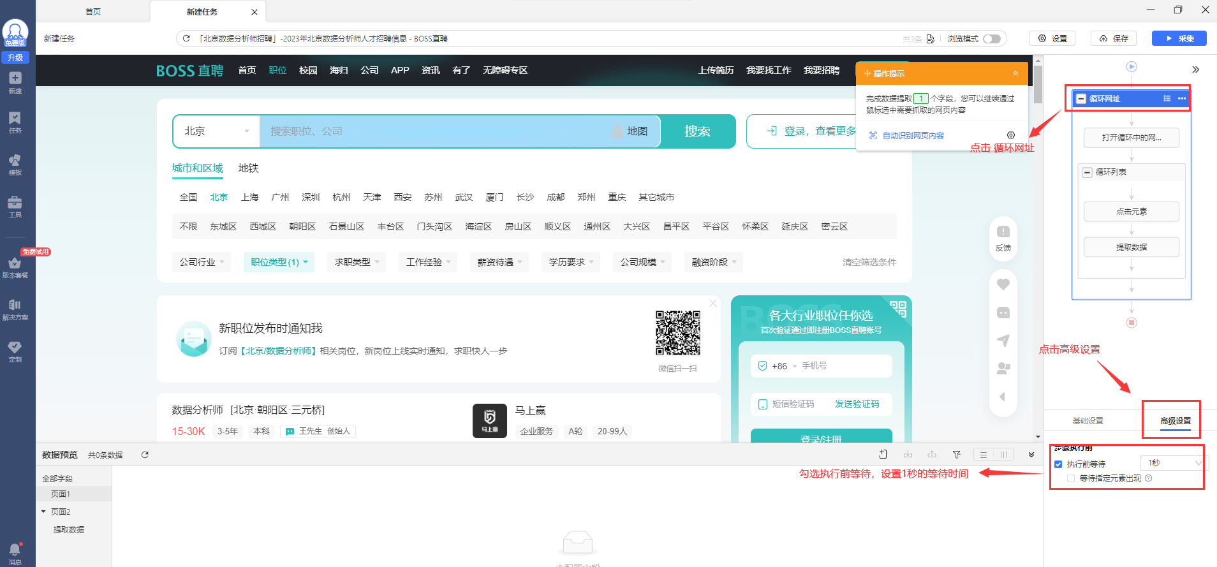This screenshot has height=567, width=1217.
Task: Select 提取数据 under 页面2
Action: tap(69, 530)
